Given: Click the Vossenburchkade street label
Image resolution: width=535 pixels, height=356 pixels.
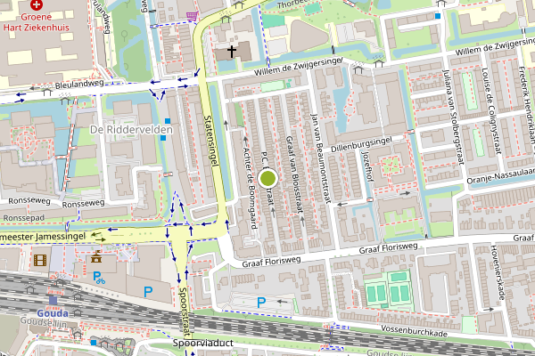Looking at the screenshot, I should (414, 331).
